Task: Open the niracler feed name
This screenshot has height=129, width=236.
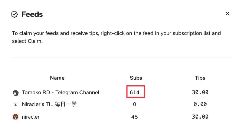Action: 31,117
